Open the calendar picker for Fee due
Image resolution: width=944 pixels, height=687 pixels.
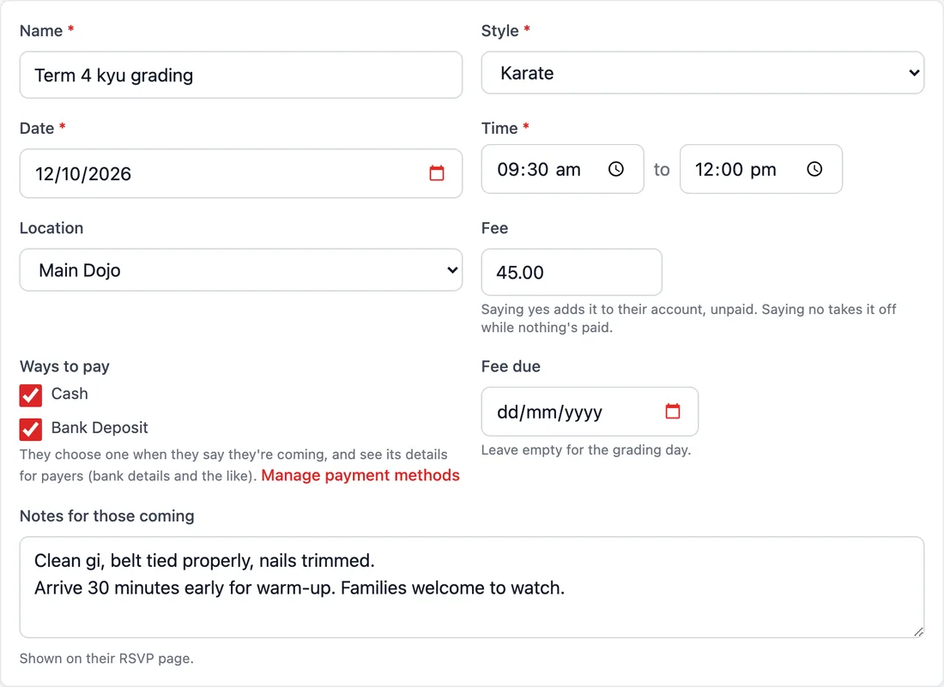[673, 412]
